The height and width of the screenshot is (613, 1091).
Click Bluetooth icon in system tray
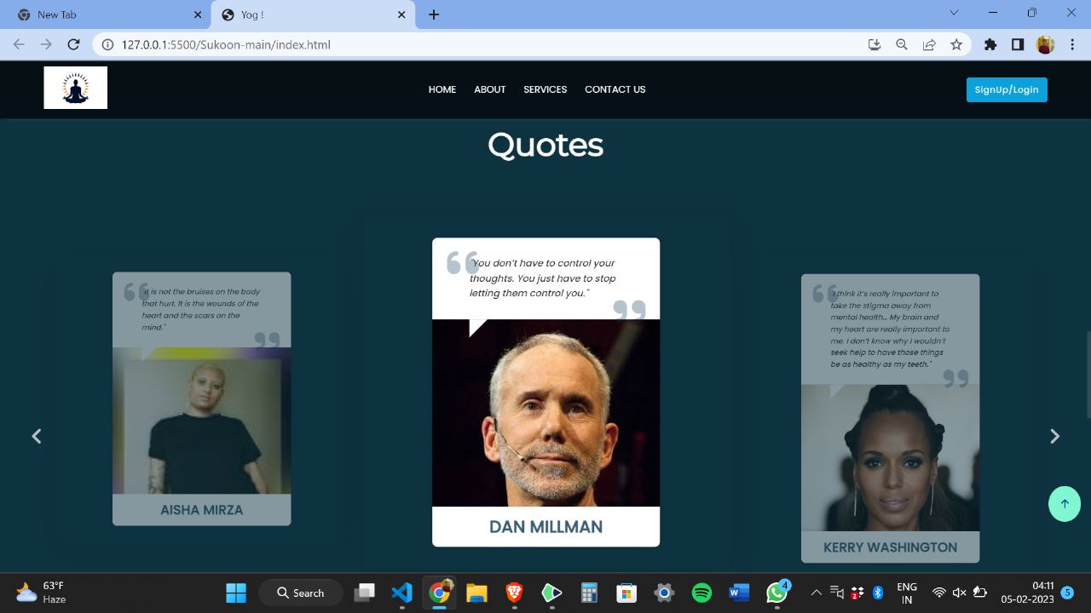(878, 593)
